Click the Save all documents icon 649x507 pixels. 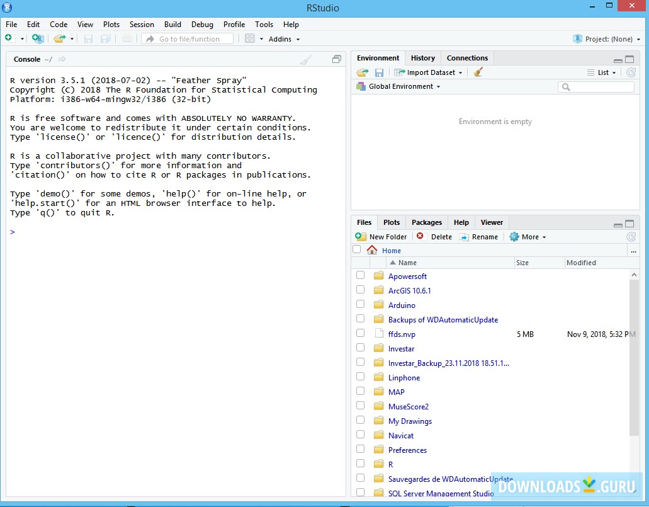click(106, 38)
